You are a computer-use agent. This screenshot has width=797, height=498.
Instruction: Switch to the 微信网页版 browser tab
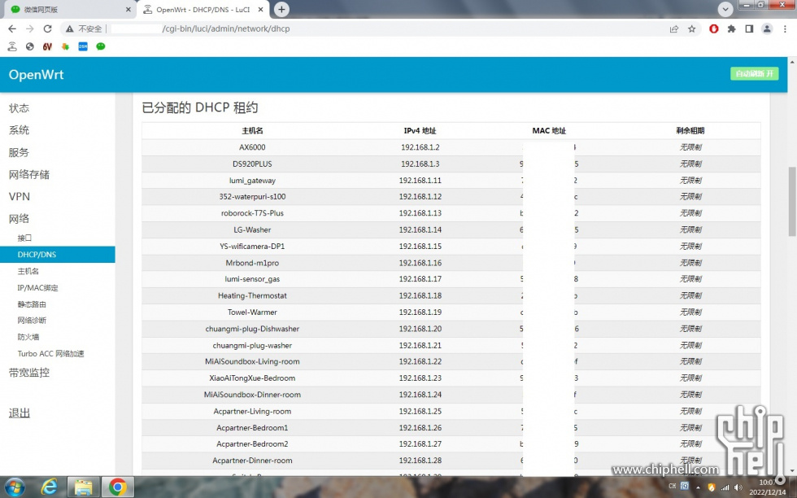[x=70, y=10]
